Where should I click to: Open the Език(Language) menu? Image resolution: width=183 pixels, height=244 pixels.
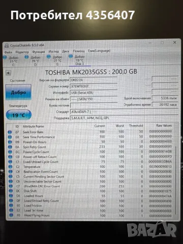pyautogui.click(x=99, y=51)
